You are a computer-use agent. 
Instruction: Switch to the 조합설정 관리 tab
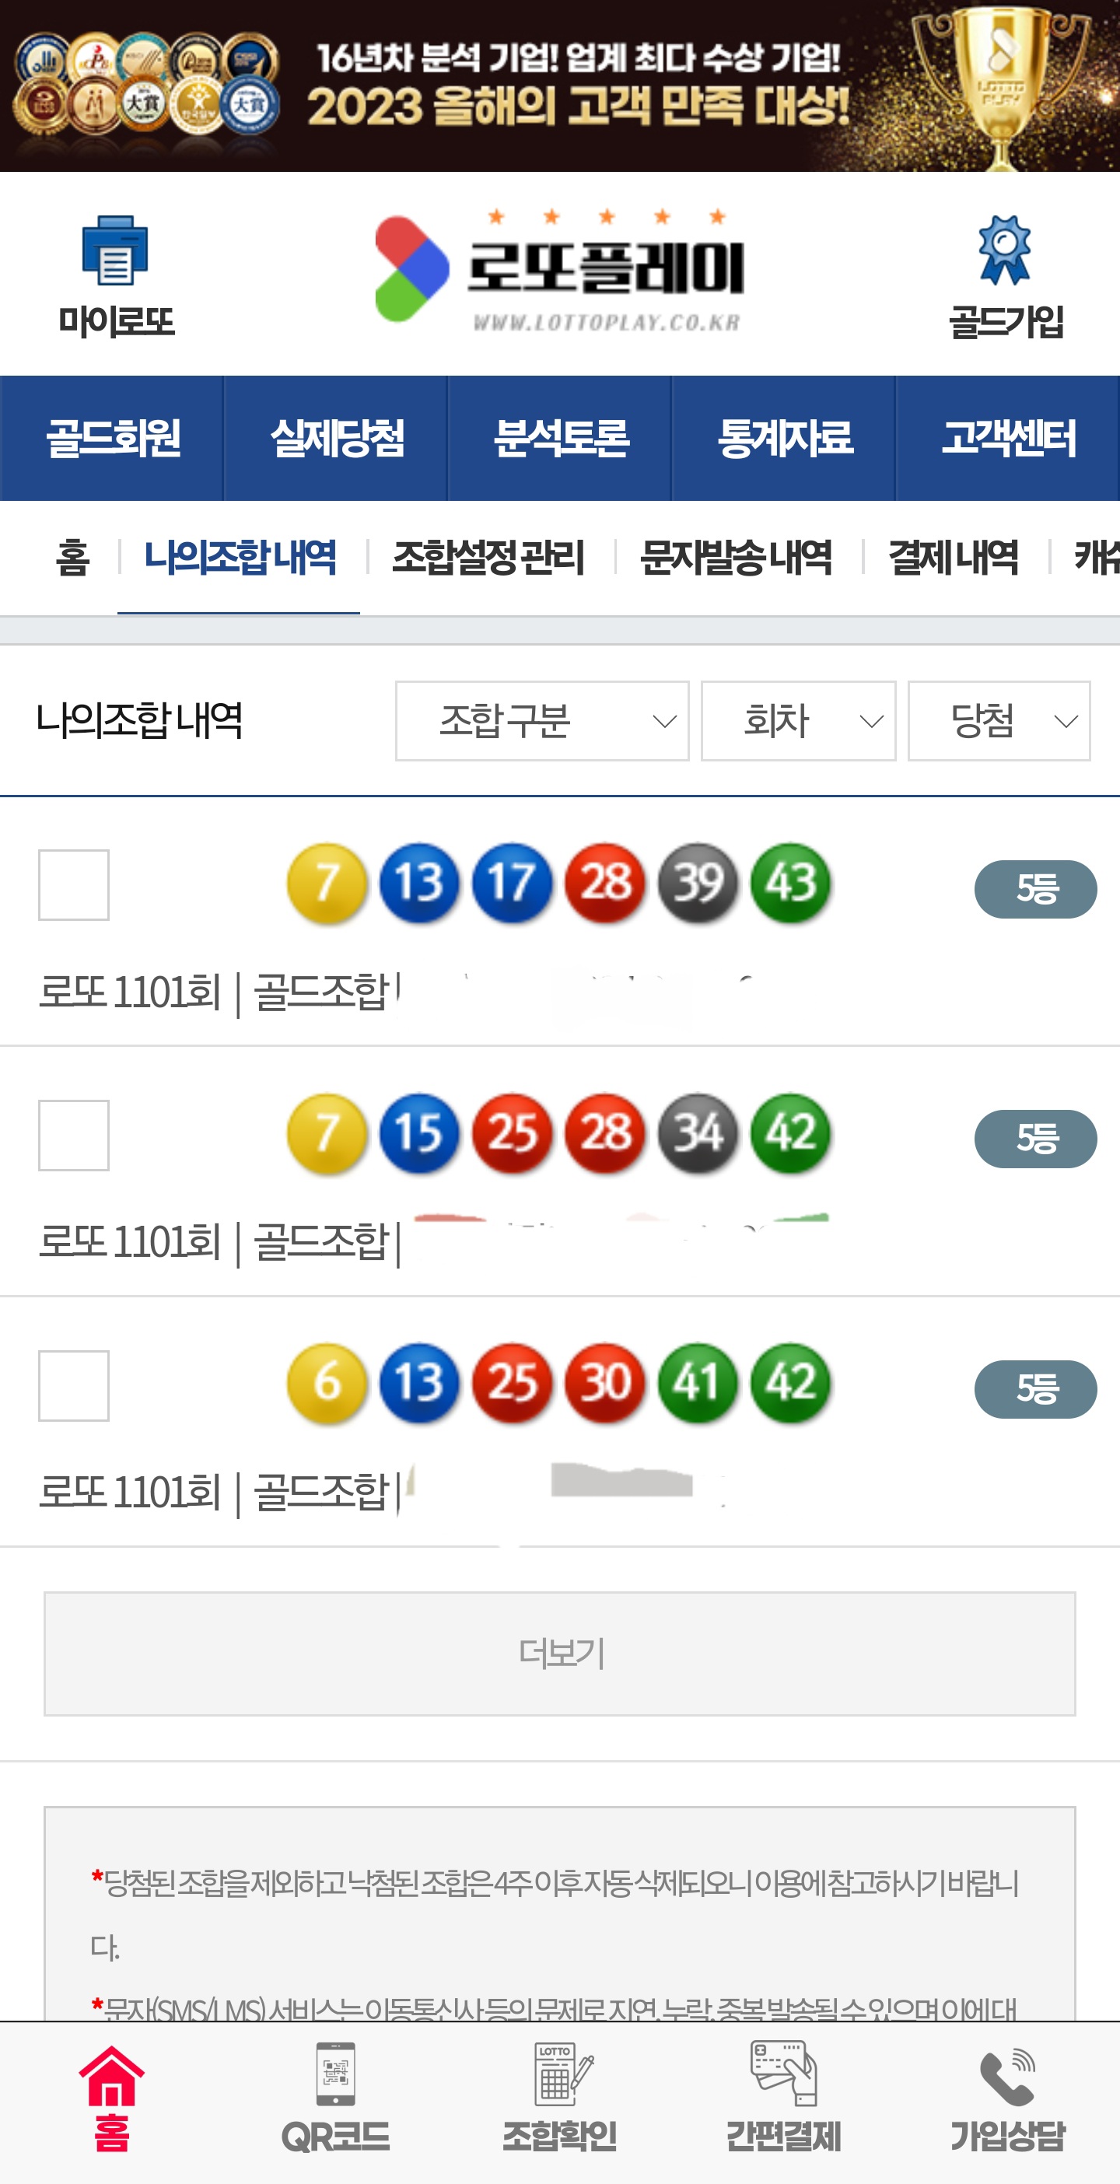coord(488,558)
